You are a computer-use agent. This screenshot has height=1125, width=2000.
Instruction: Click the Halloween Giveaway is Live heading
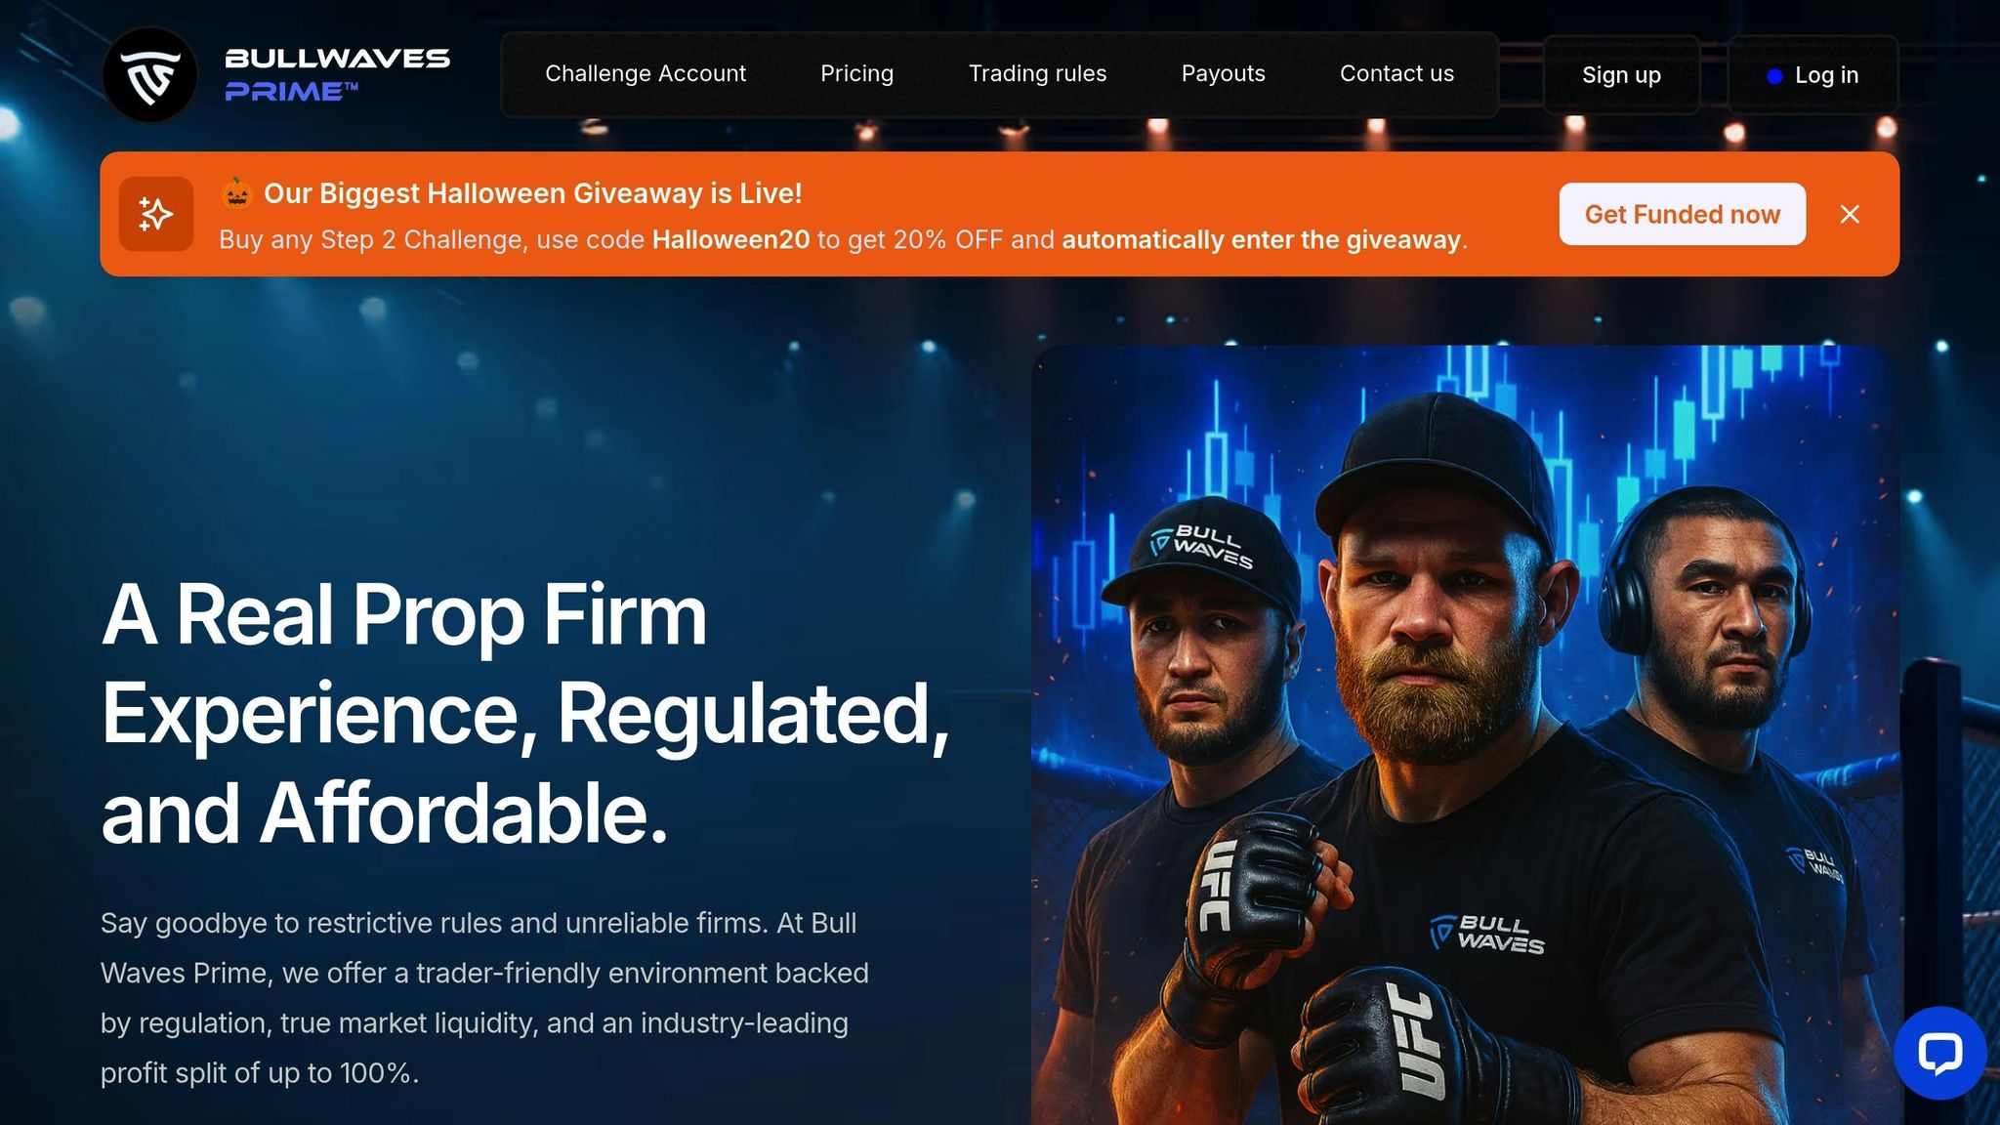(x=532, y=193)
